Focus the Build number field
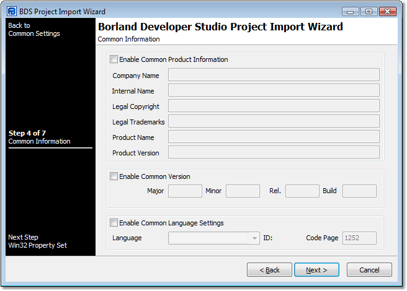Viewport: 407px width, 291px height. [359, 191]
